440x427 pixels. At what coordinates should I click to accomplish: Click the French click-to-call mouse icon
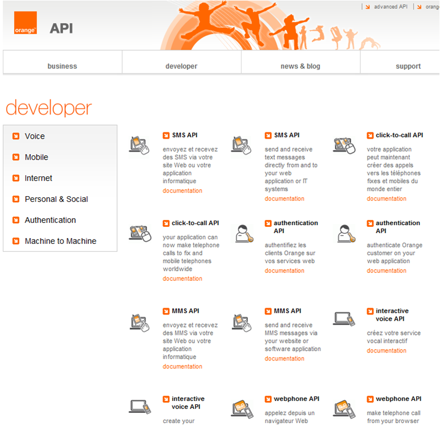tap(344, 145)
